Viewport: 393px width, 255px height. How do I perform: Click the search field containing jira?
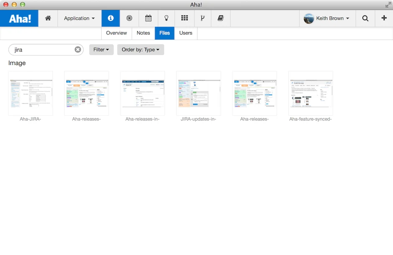pos(46,50)
